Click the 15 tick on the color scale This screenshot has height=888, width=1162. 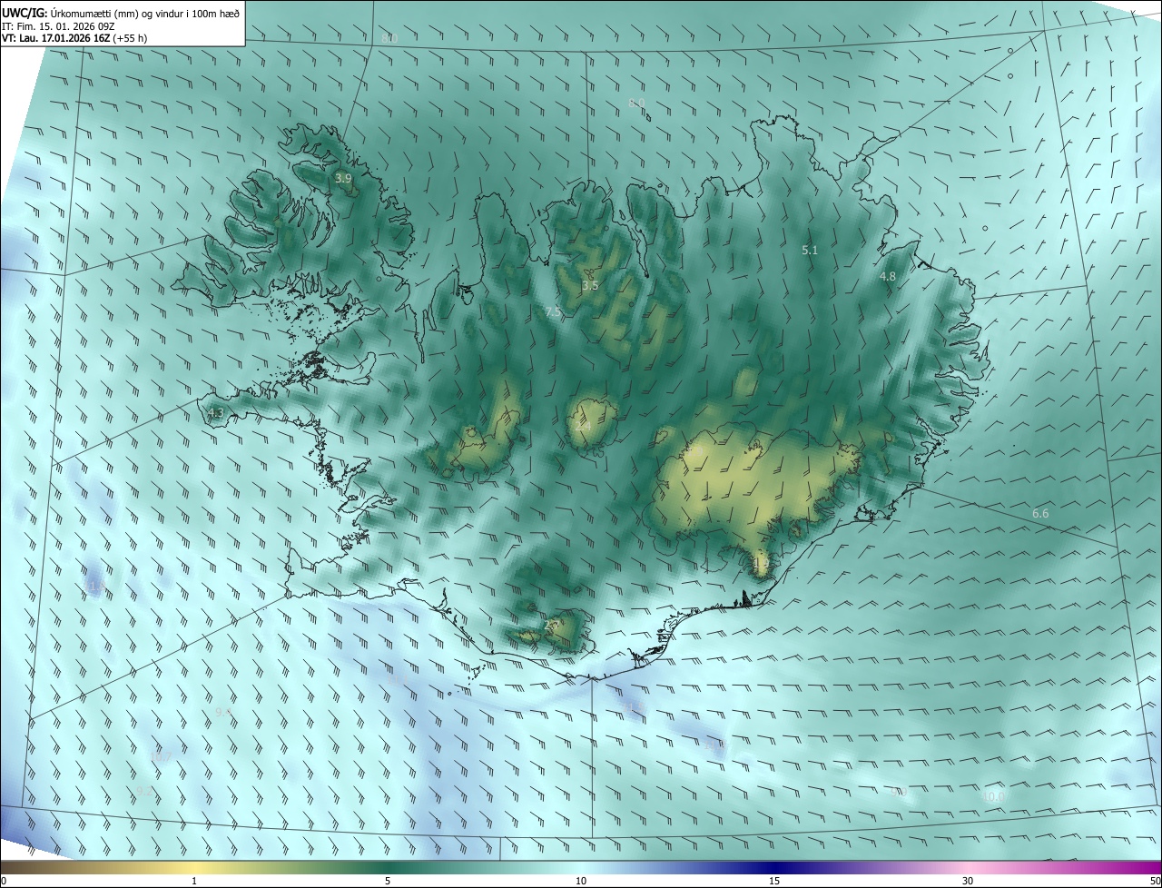[x=774, y=882]
